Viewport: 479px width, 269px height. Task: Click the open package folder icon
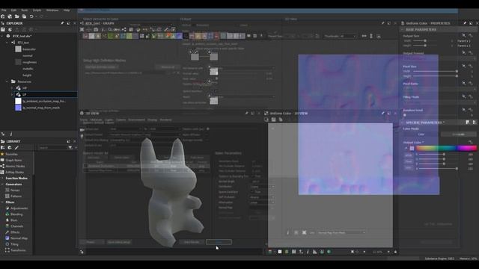(x=17, y=16)
